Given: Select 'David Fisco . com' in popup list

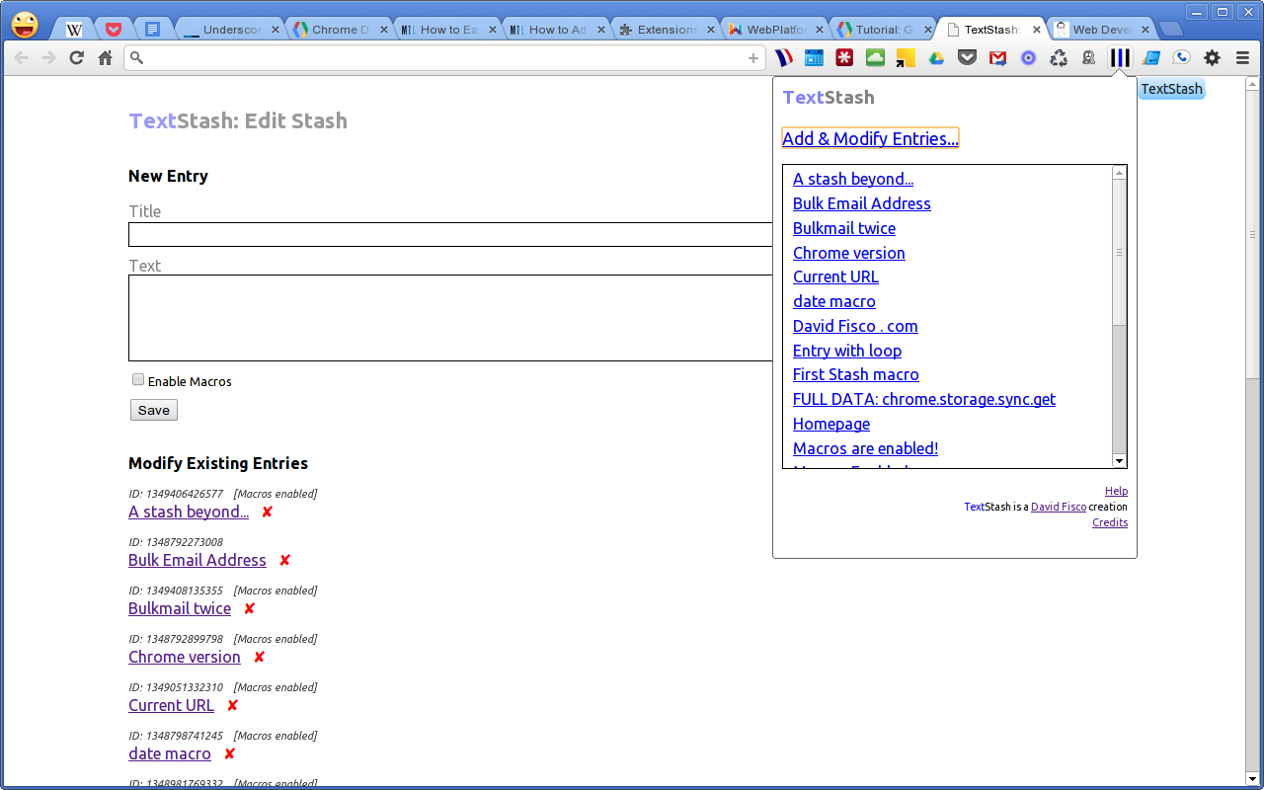Looking at the screenshot, I should click(855, 326).
